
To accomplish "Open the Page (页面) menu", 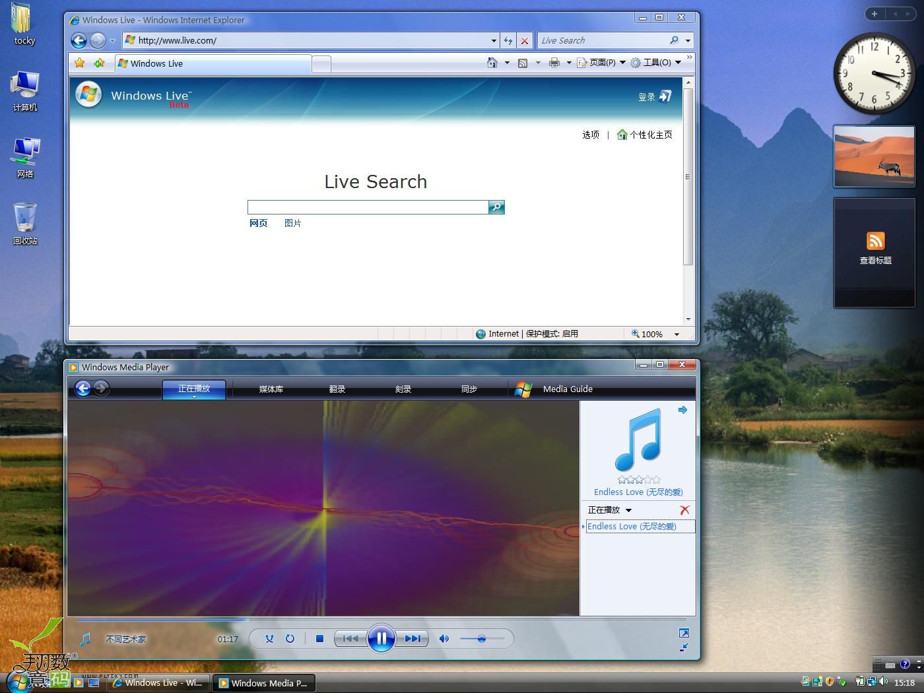I will [601, 63].
